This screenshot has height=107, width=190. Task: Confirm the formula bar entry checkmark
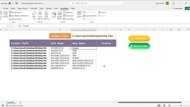coord(16,26)
